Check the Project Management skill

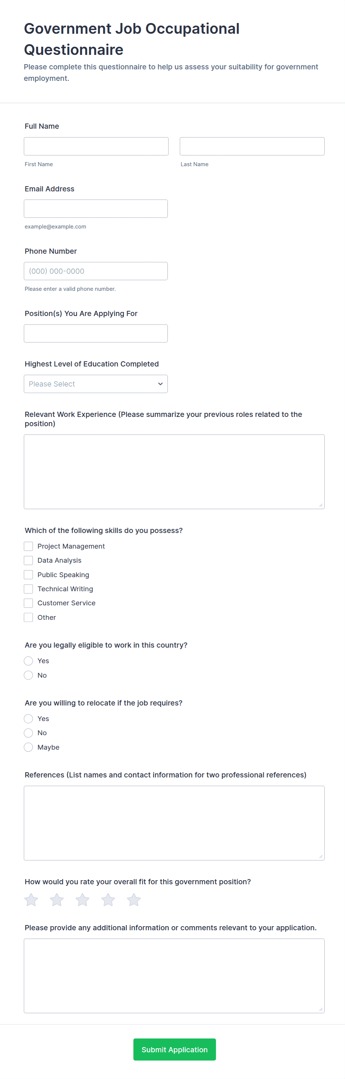[29, 546]
